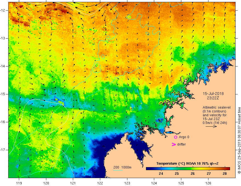
Task: Click longitude label 125
Action: tap(181, 183)
